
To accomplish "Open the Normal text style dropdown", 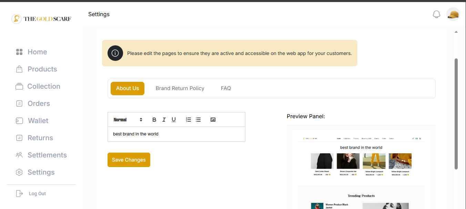I will click(x=128, y=120).
